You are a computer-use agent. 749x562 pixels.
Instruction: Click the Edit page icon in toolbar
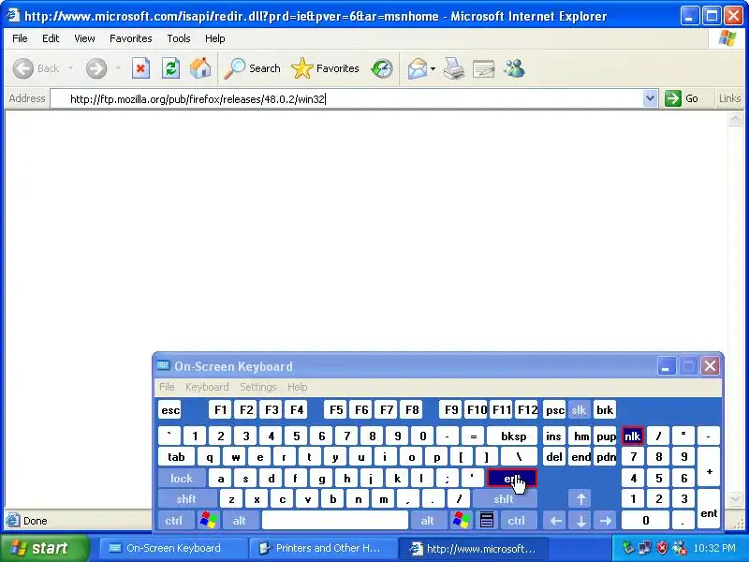[483, 68]
